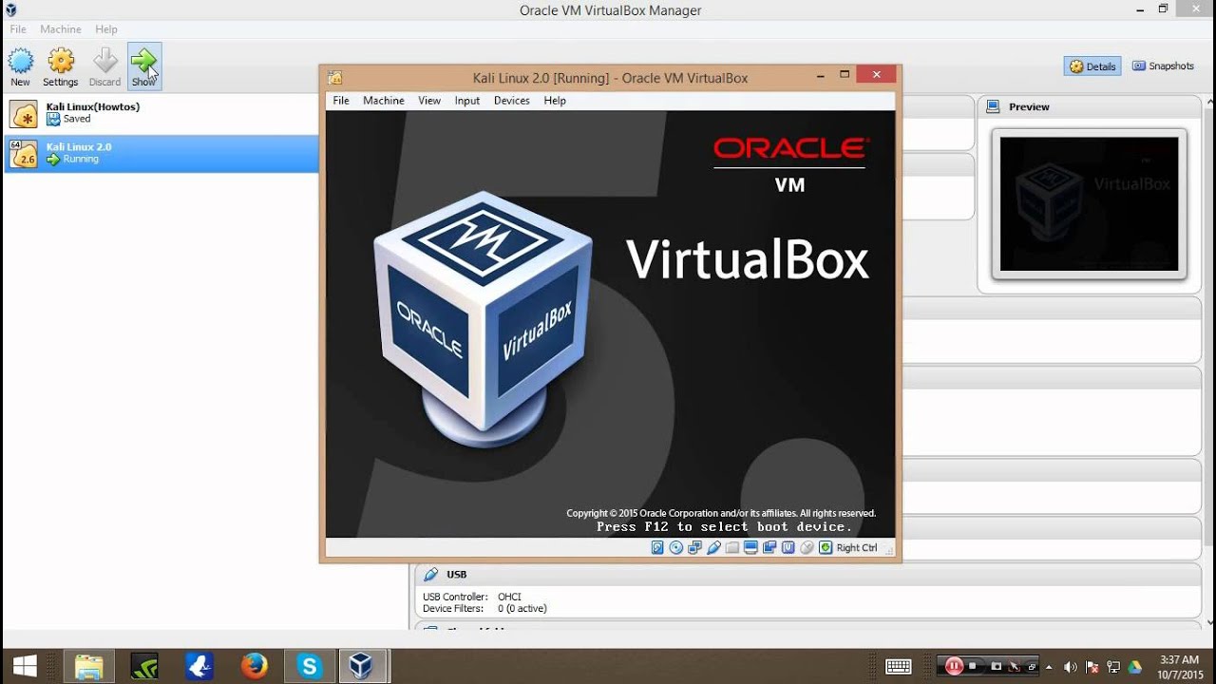Click the network adapters icon in VM status bar
The height and width of the screenshot is (684, 1216).
694,547
